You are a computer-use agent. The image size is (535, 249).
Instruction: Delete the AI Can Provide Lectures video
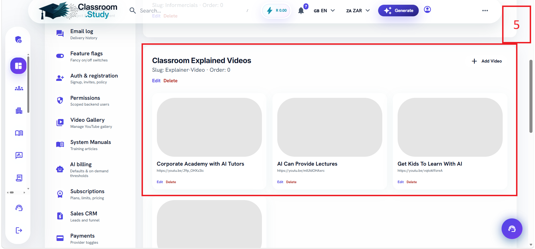click(291, 182)
